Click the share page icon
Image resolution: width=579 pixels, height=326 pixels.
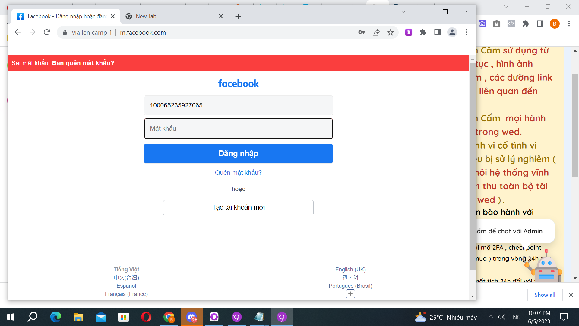coord(376,32)
